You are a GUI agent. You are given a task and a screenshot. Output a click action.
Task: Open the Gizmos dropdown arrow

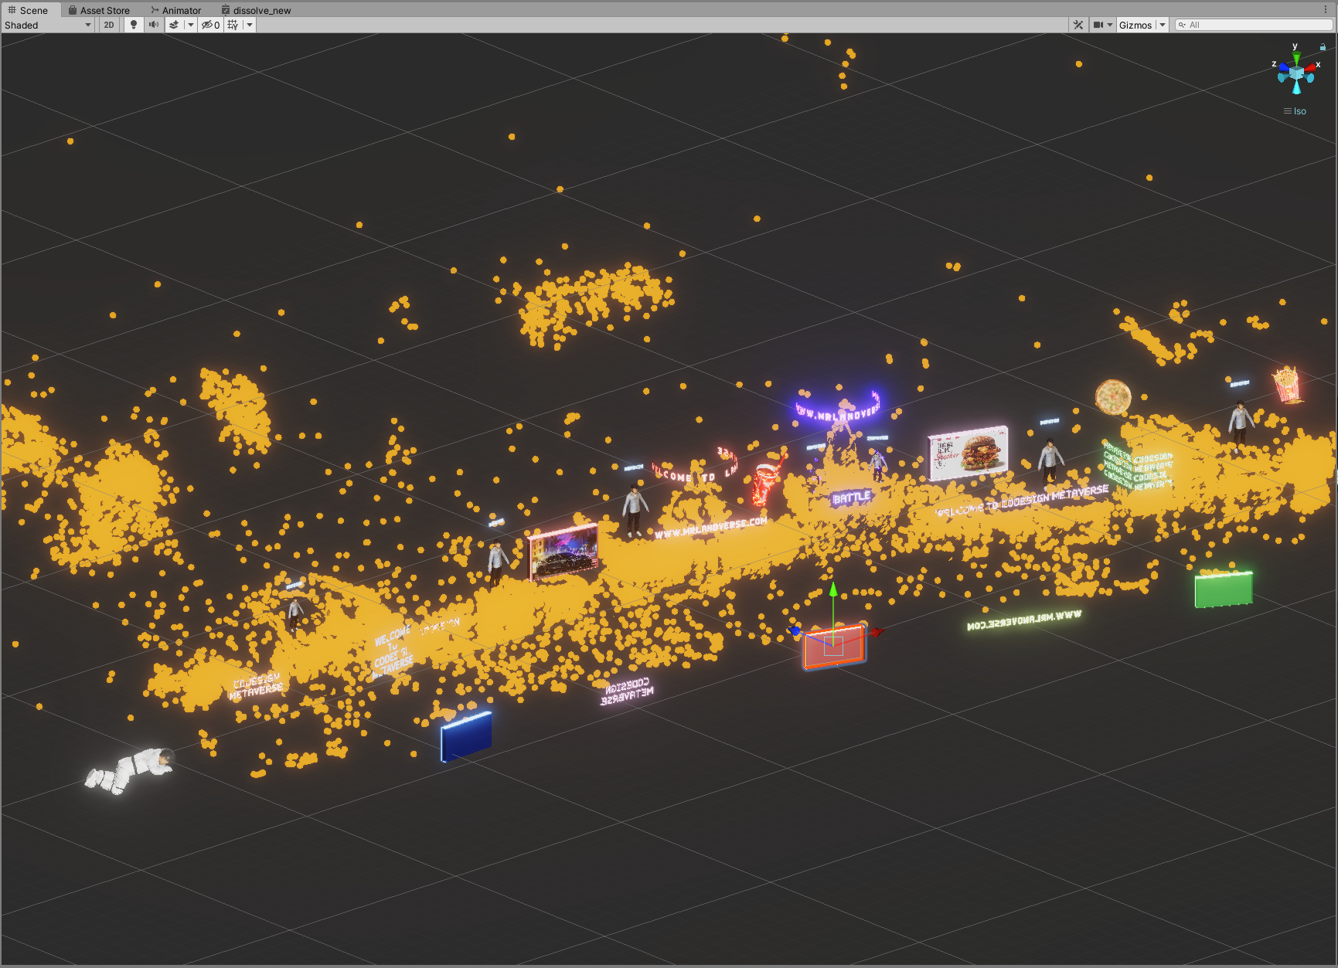click(1162, 25)
